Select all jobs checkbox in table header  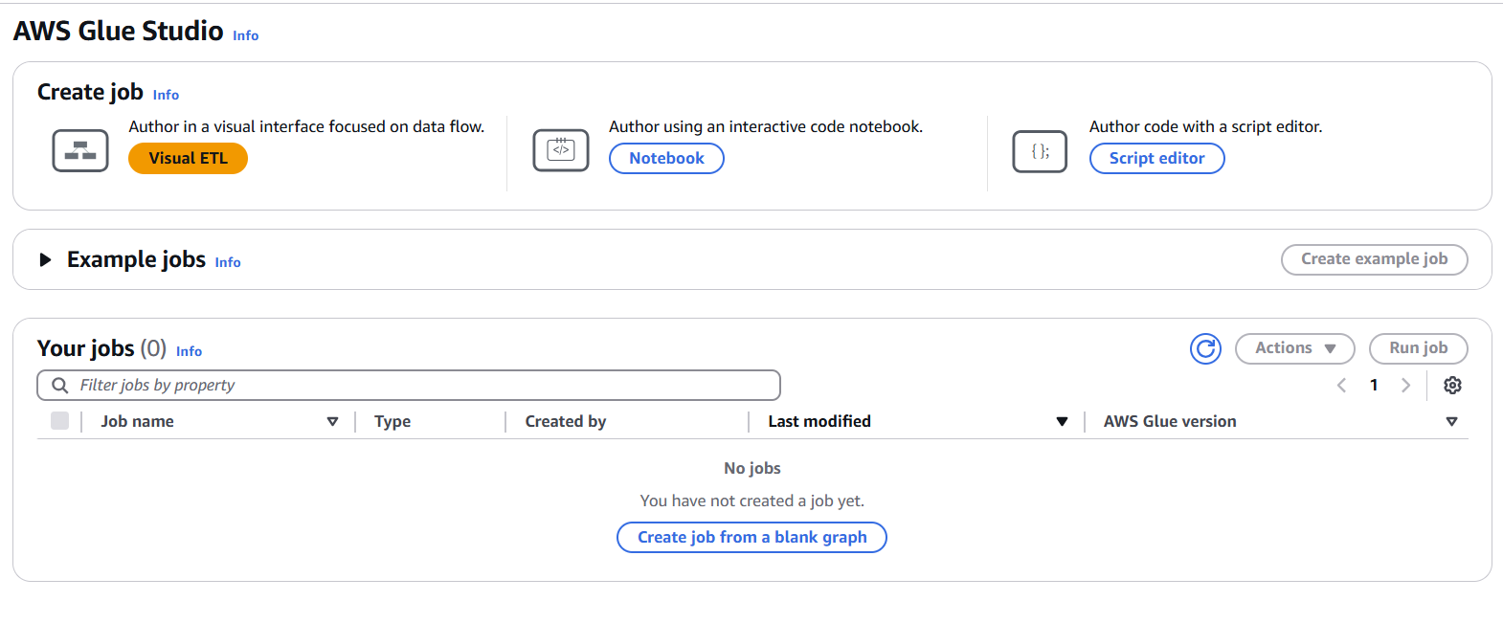(59, 420)
